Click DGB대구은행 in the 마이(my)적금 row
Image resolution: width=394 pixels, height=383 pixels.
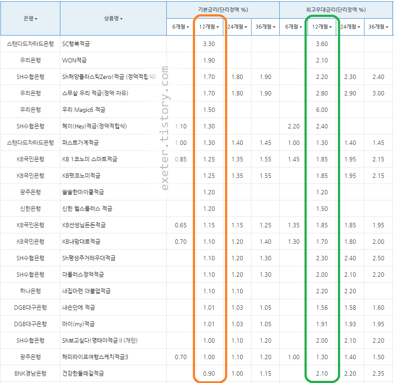click(x=30, y=324)
